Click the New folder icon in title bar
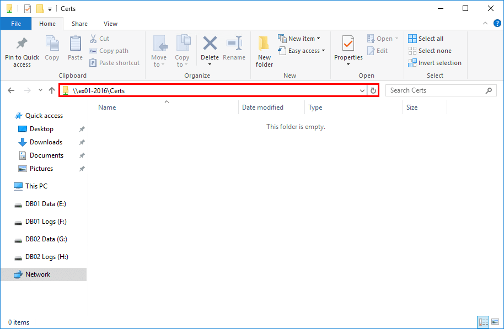The image size is (504, 329). [40, 9]
